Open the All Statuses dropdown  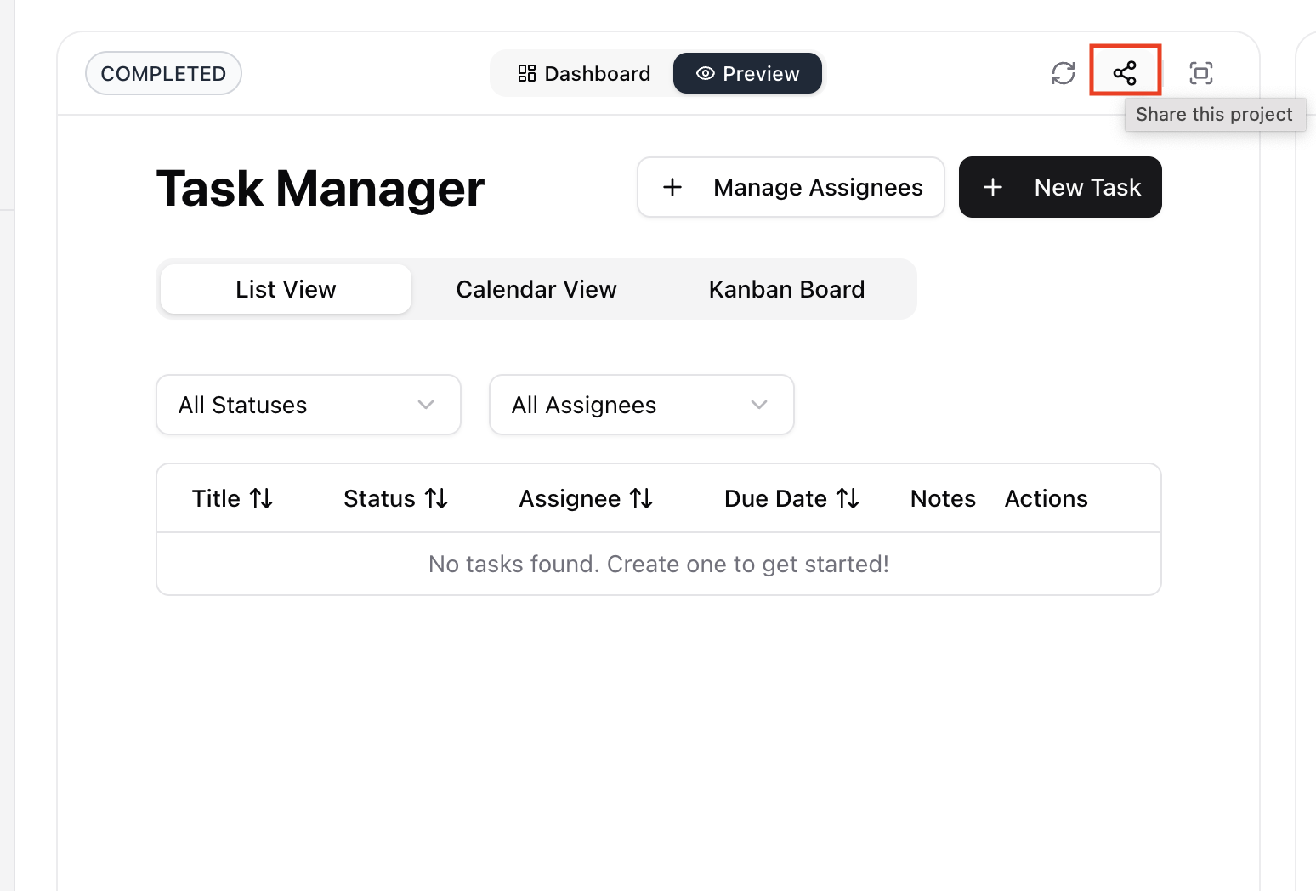coord(308,405)
